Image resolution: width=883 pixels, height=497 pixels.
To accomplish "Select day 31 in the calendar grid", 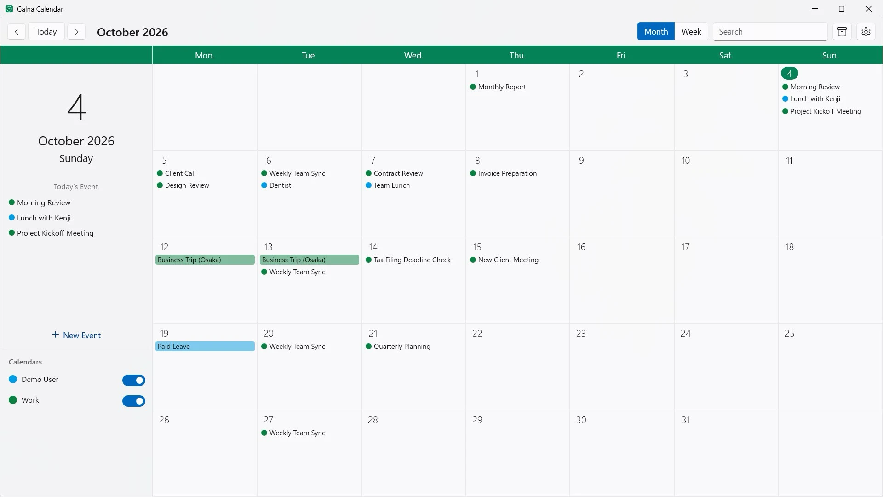I will click(685, 420).
